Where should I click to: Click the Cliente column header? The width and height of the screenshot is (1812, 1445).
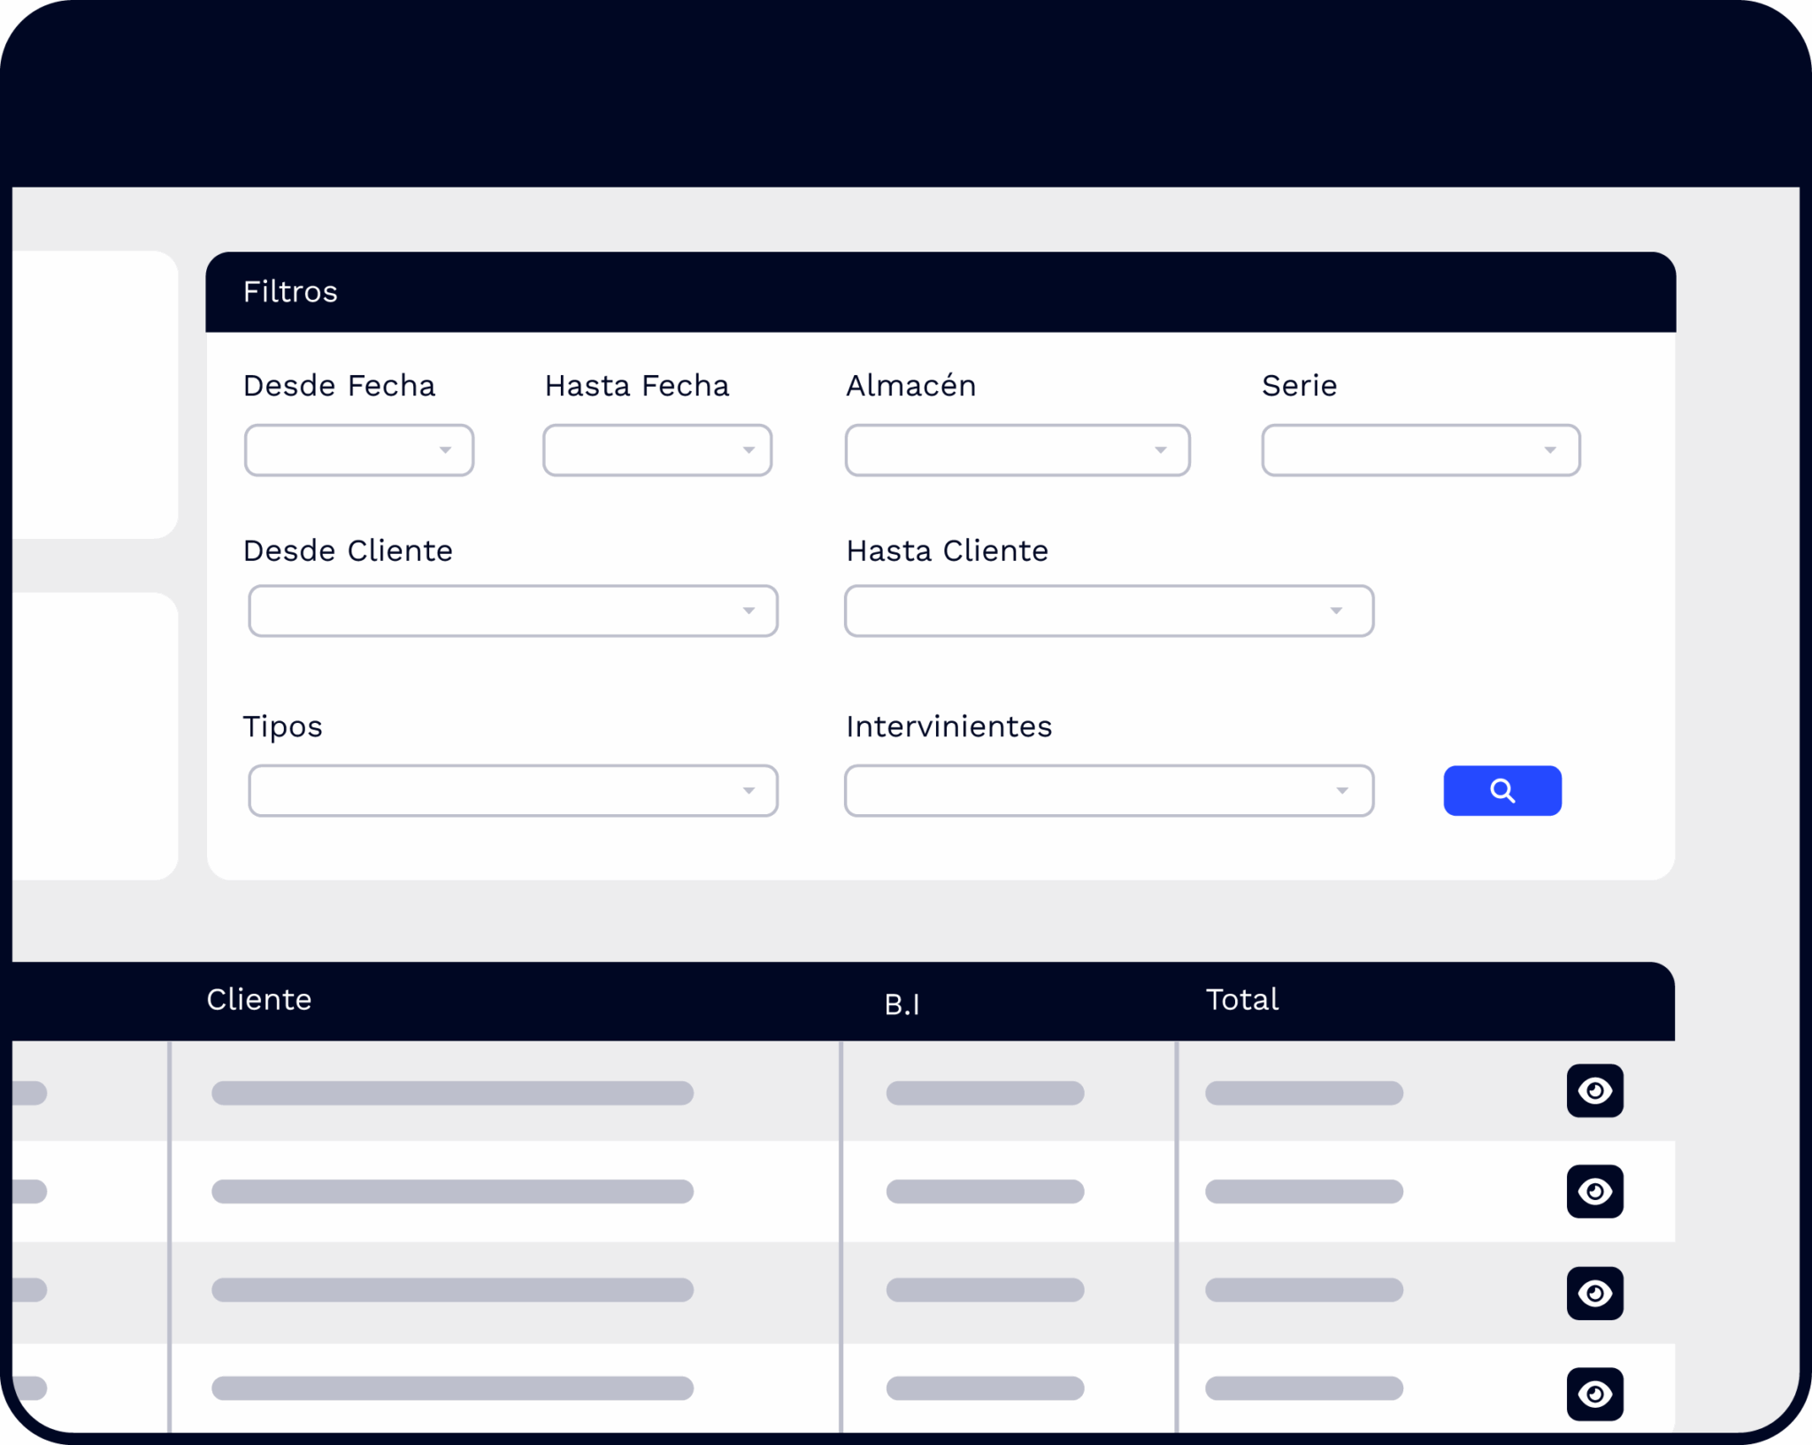(259, 1000)
